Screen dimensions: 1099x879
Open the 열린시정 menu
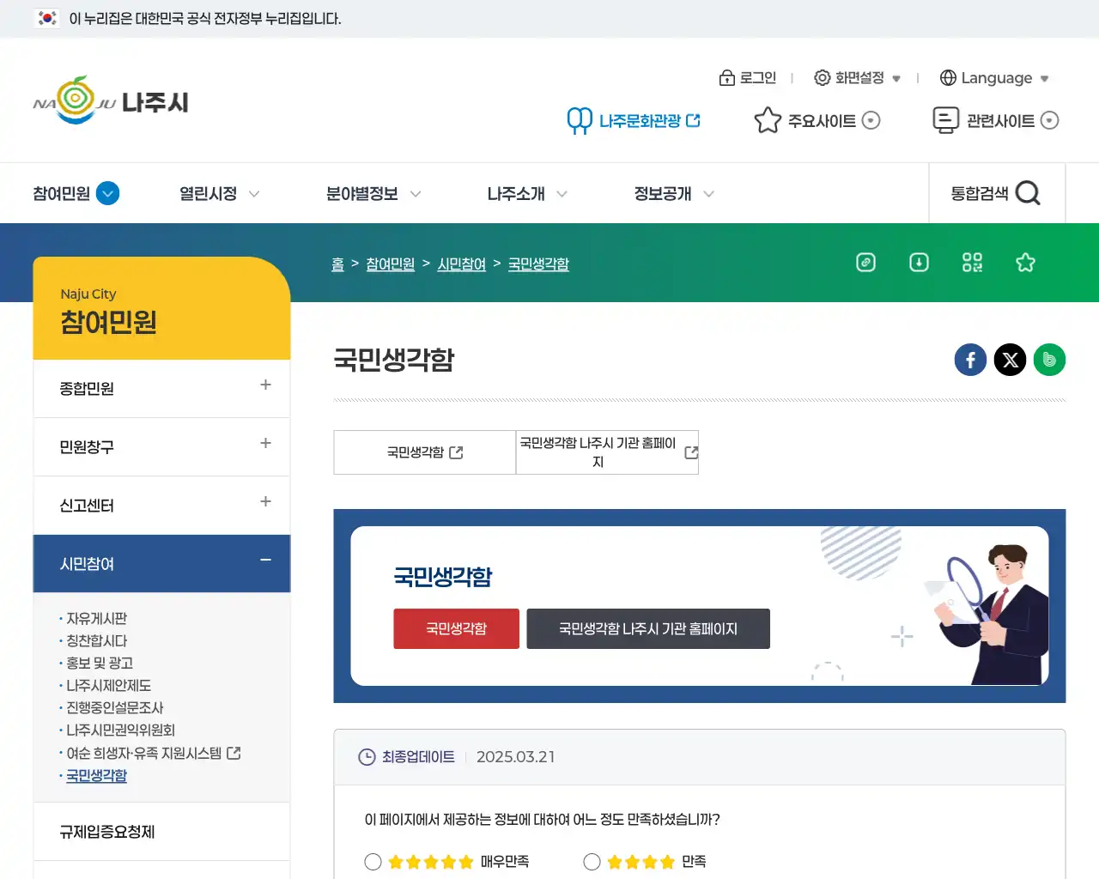pyautogui.click(x=209, y=193)
